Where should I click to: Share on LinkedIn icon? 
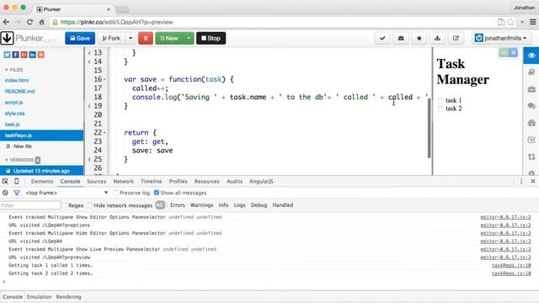[32, 55]
